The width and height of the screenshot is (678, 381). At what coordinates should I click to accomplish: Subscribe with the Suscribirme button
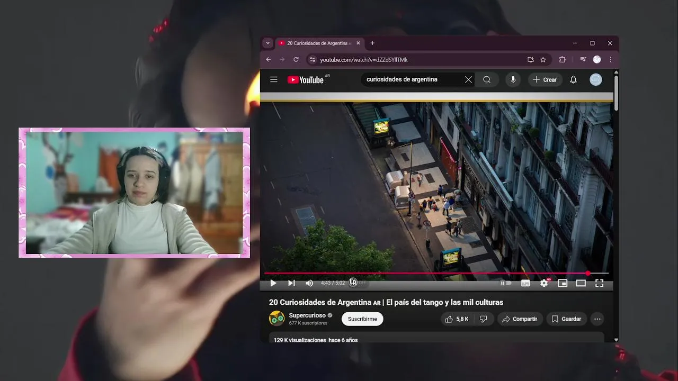[x=362, y=319]
